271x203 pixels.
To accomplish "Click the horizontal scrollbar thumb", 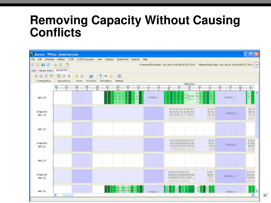I will (x=67, y=195).
